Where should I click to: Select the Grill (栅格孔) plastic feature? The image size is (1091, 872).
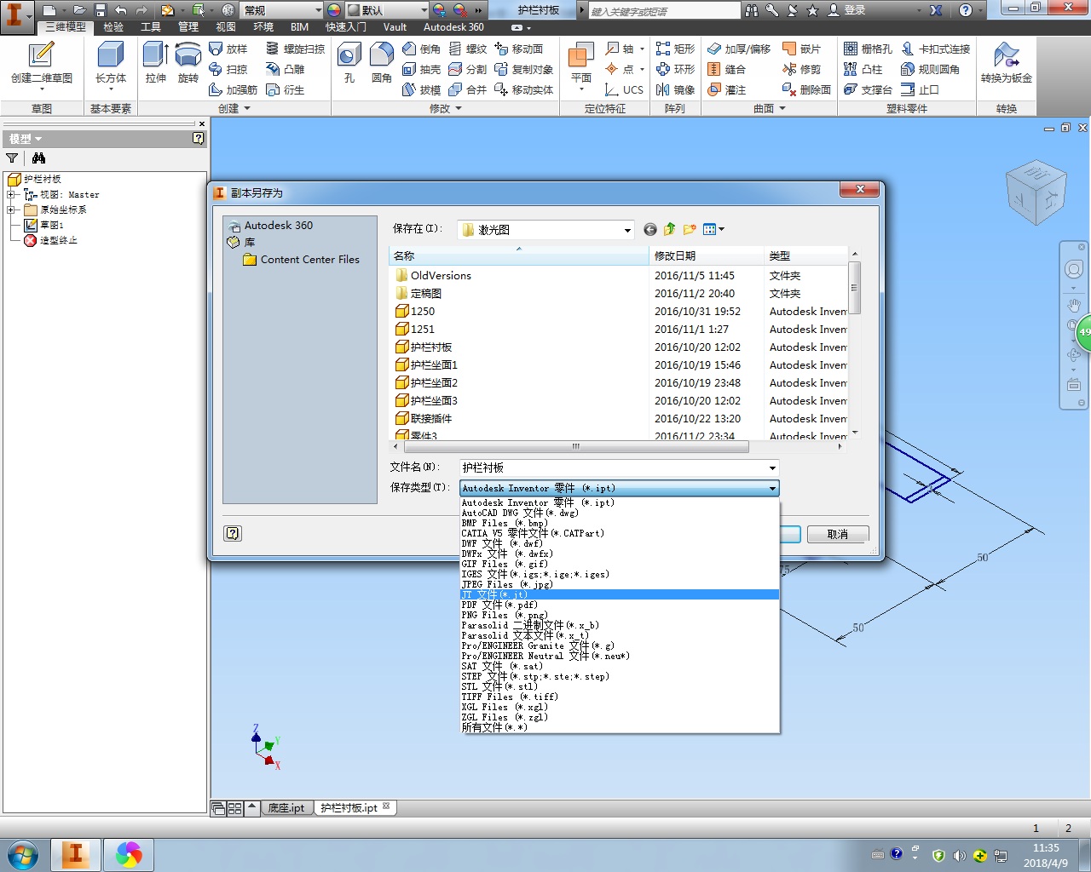(869, 49)
